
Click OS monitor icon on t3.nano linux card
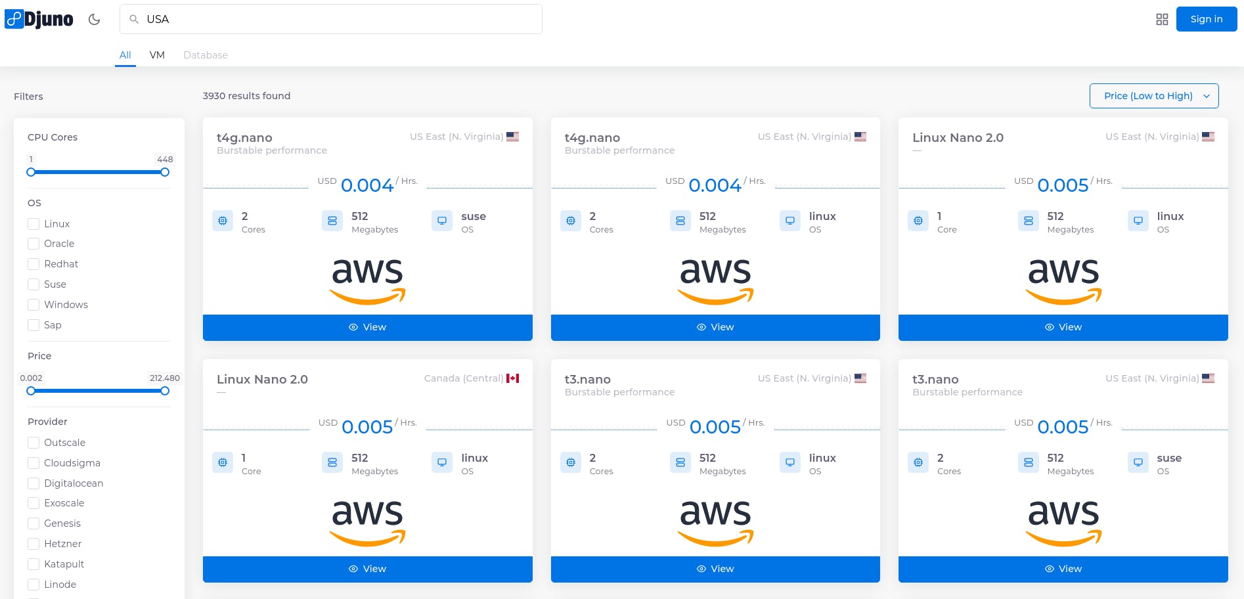[x=790, y=462]
